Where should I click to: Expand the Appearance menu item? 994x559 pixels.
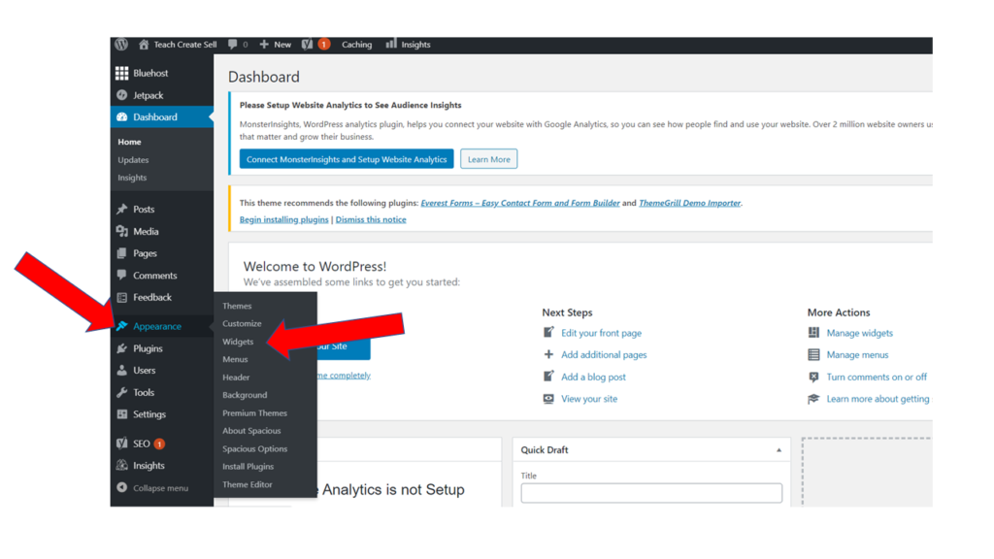156,327
